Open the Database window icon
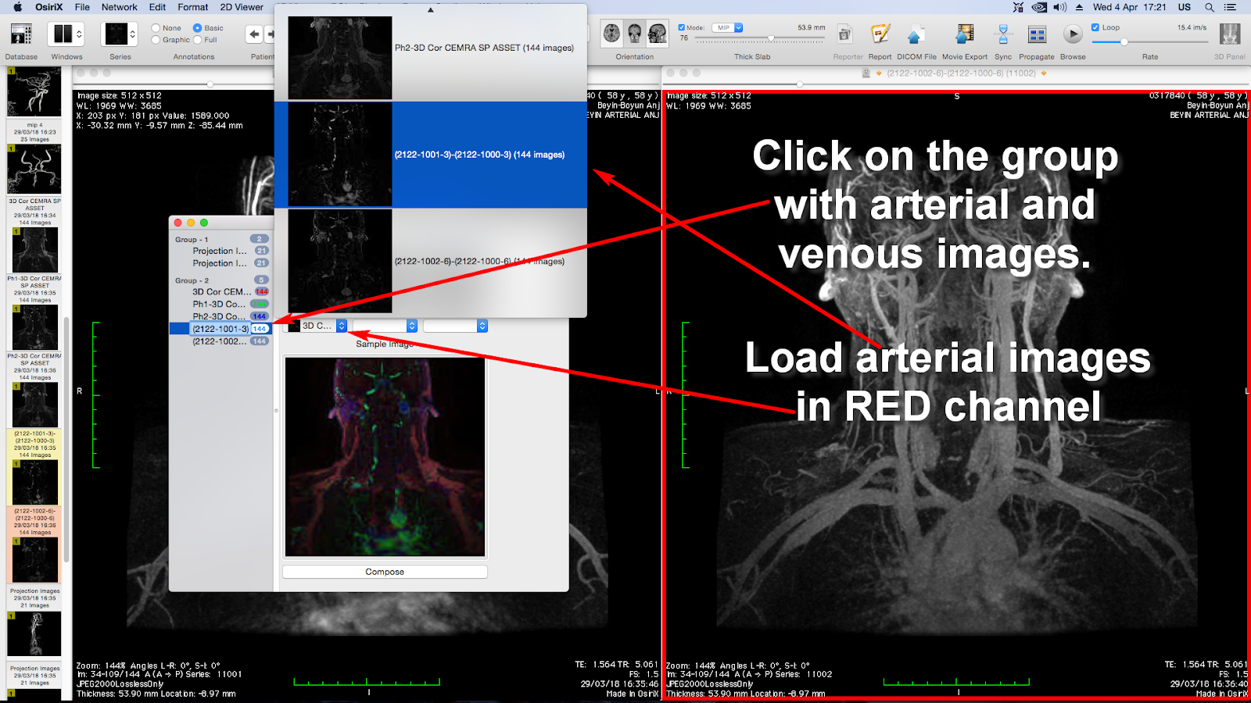 20,35
